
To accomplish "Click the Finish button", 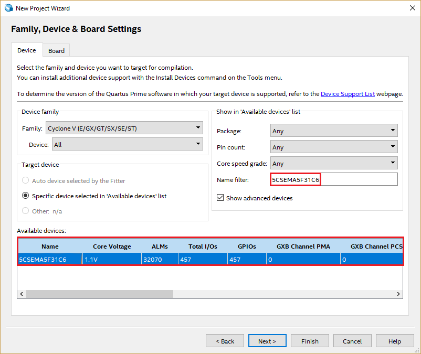I will coord(310,341).
